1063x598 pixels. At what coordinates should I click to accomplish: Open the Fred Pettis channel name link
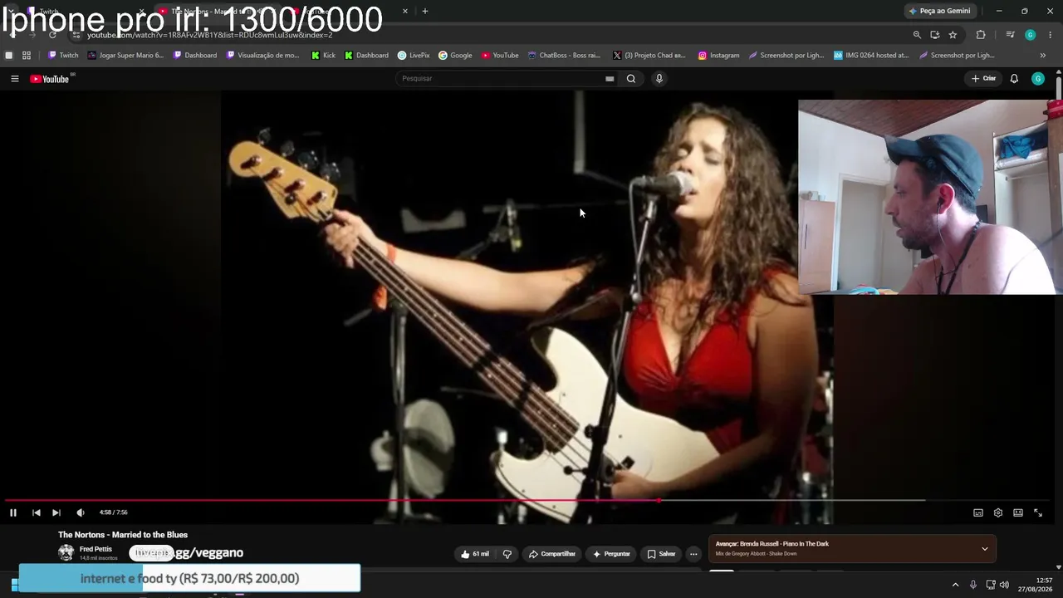click(96, 549)
